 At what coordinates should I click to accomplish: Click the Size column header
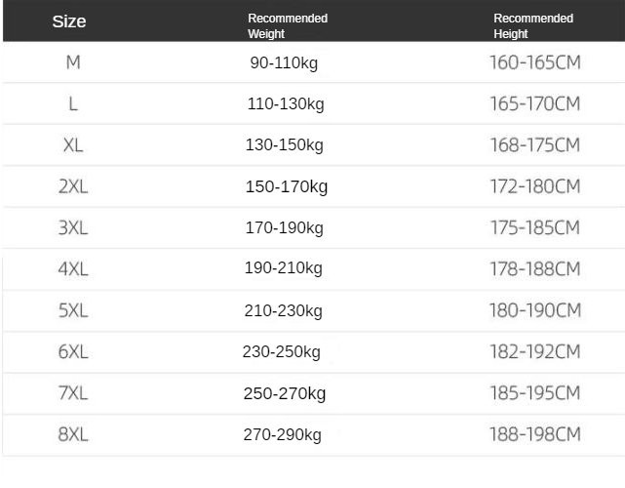69,21
